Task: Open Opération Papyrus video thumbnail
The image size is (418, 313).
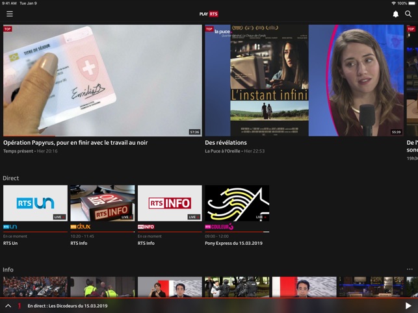Action: 103,81
